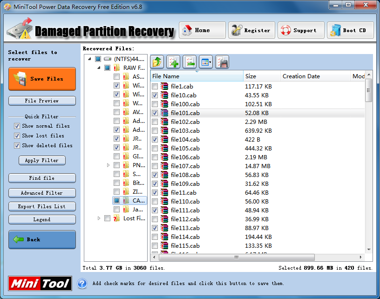
Task: Click the file115.cab archive icon
Action: (164, 246)
